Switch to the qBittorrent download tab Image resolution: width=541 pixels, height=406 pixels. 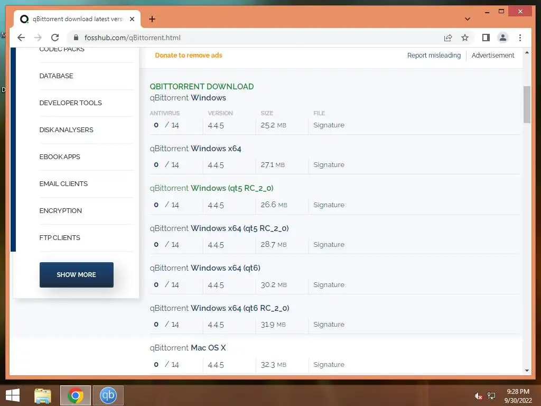pos(77,19)
